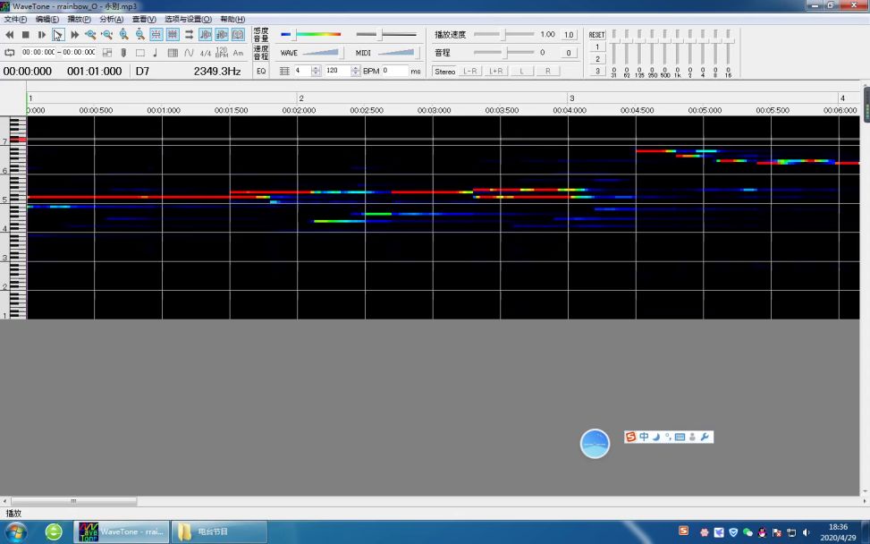Click the loop playback icon
Viewport: 870px width, 544px height.
(x=10, y=53)
